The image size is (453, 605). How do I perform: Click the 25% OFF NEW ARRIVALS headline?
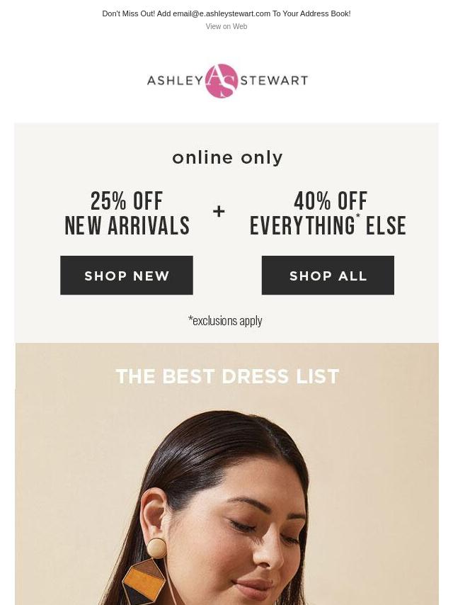click(127, 213)
